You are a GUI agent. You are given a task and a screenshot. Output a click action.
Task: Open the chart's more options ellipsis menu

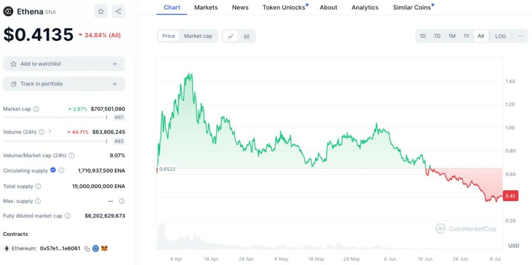click(x=521, y=36)
